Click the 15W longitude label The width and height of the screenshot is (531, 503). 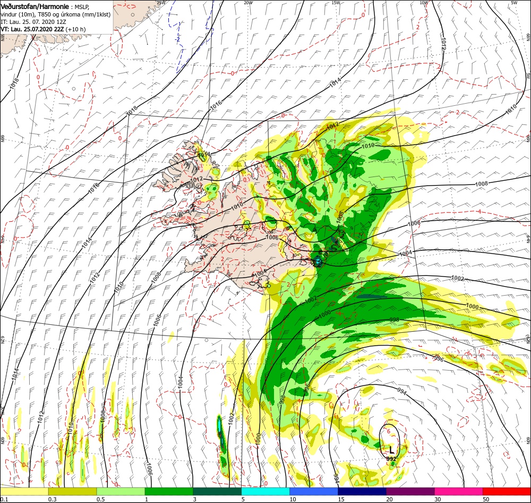(x=336, y=3)
